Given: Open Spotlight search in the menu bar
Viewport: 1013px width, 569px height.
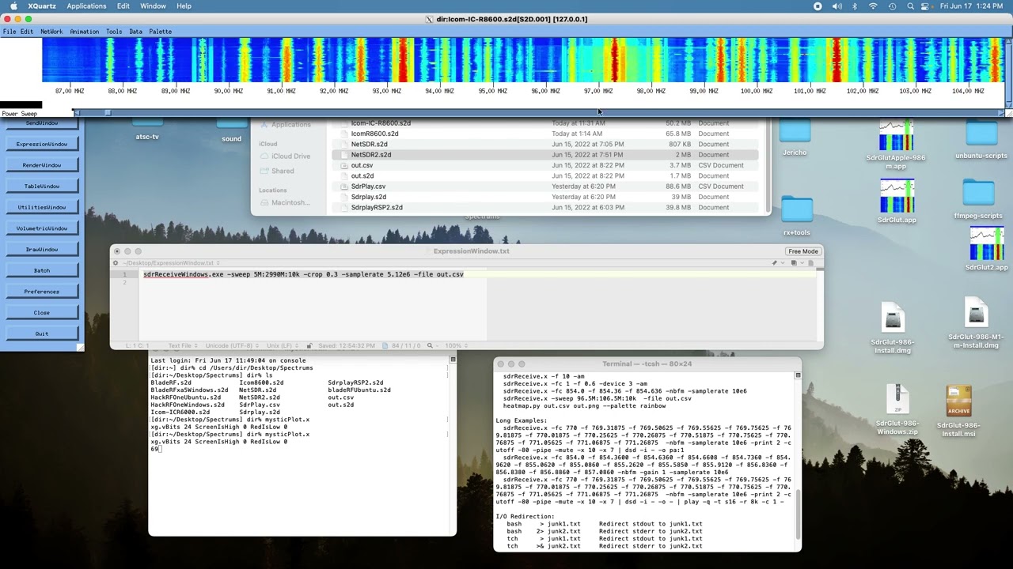Looking at the screenshot, I should [911, 6].
